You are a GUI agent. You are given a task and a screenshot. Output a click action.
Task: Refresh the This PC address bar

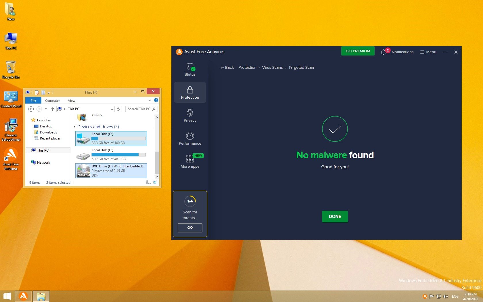pos(118,109)
